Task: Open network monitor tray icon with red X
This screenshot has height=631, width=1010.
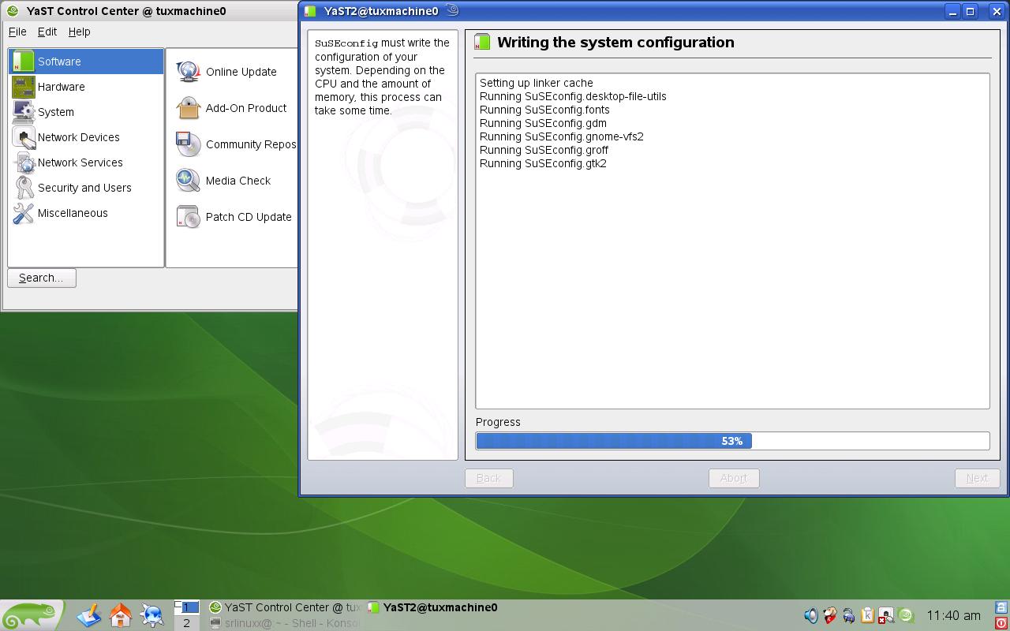Action: (886, 616)
